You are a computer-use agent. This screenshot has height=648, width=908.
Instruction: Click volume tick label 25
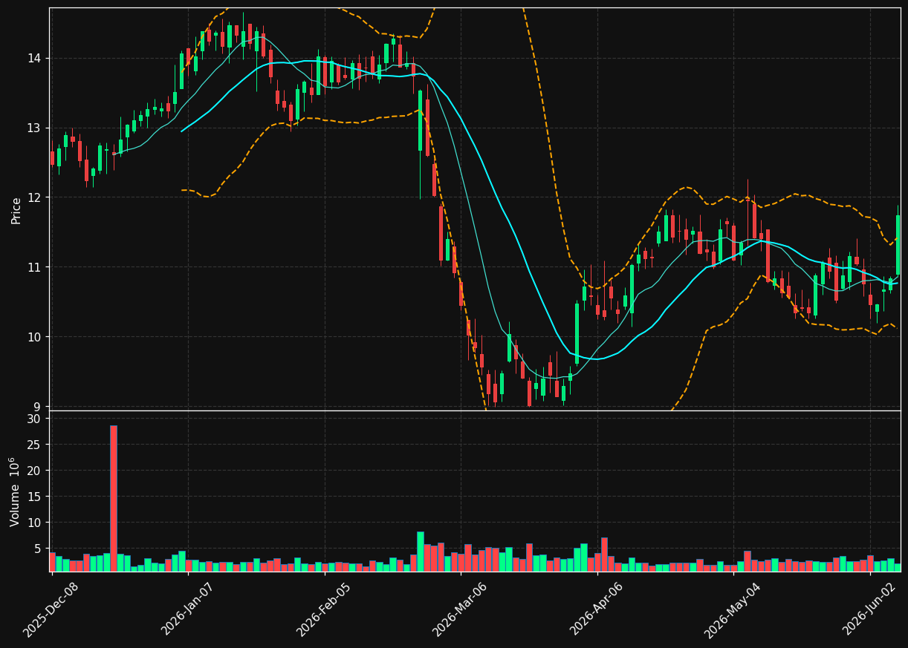pos(36,445)
